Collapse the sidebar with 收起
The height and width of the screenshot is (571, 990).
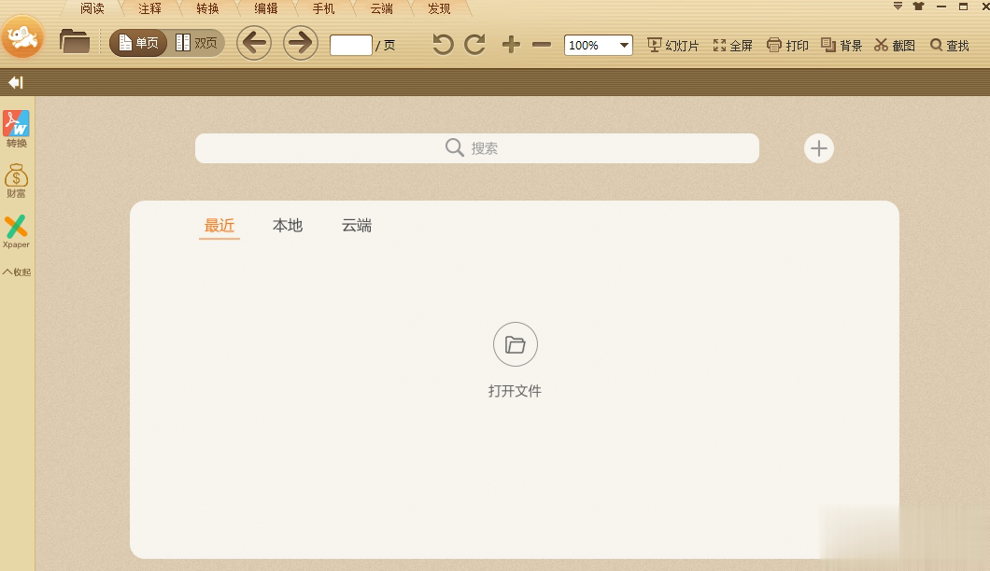16,272
